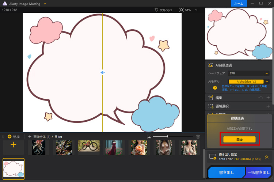
Task: Open the 51% zoom level dropdown
Action: (x=196, y=10)
